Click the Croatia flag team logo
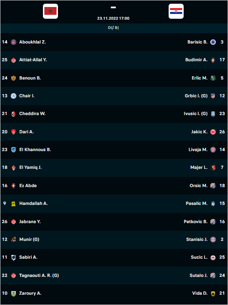 176,11
